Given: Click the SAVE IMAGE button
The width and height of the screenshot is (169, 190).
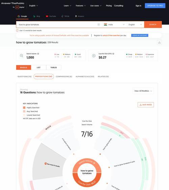Looking at the screenshot, I should pyautogui.click(x=146, y=105).
